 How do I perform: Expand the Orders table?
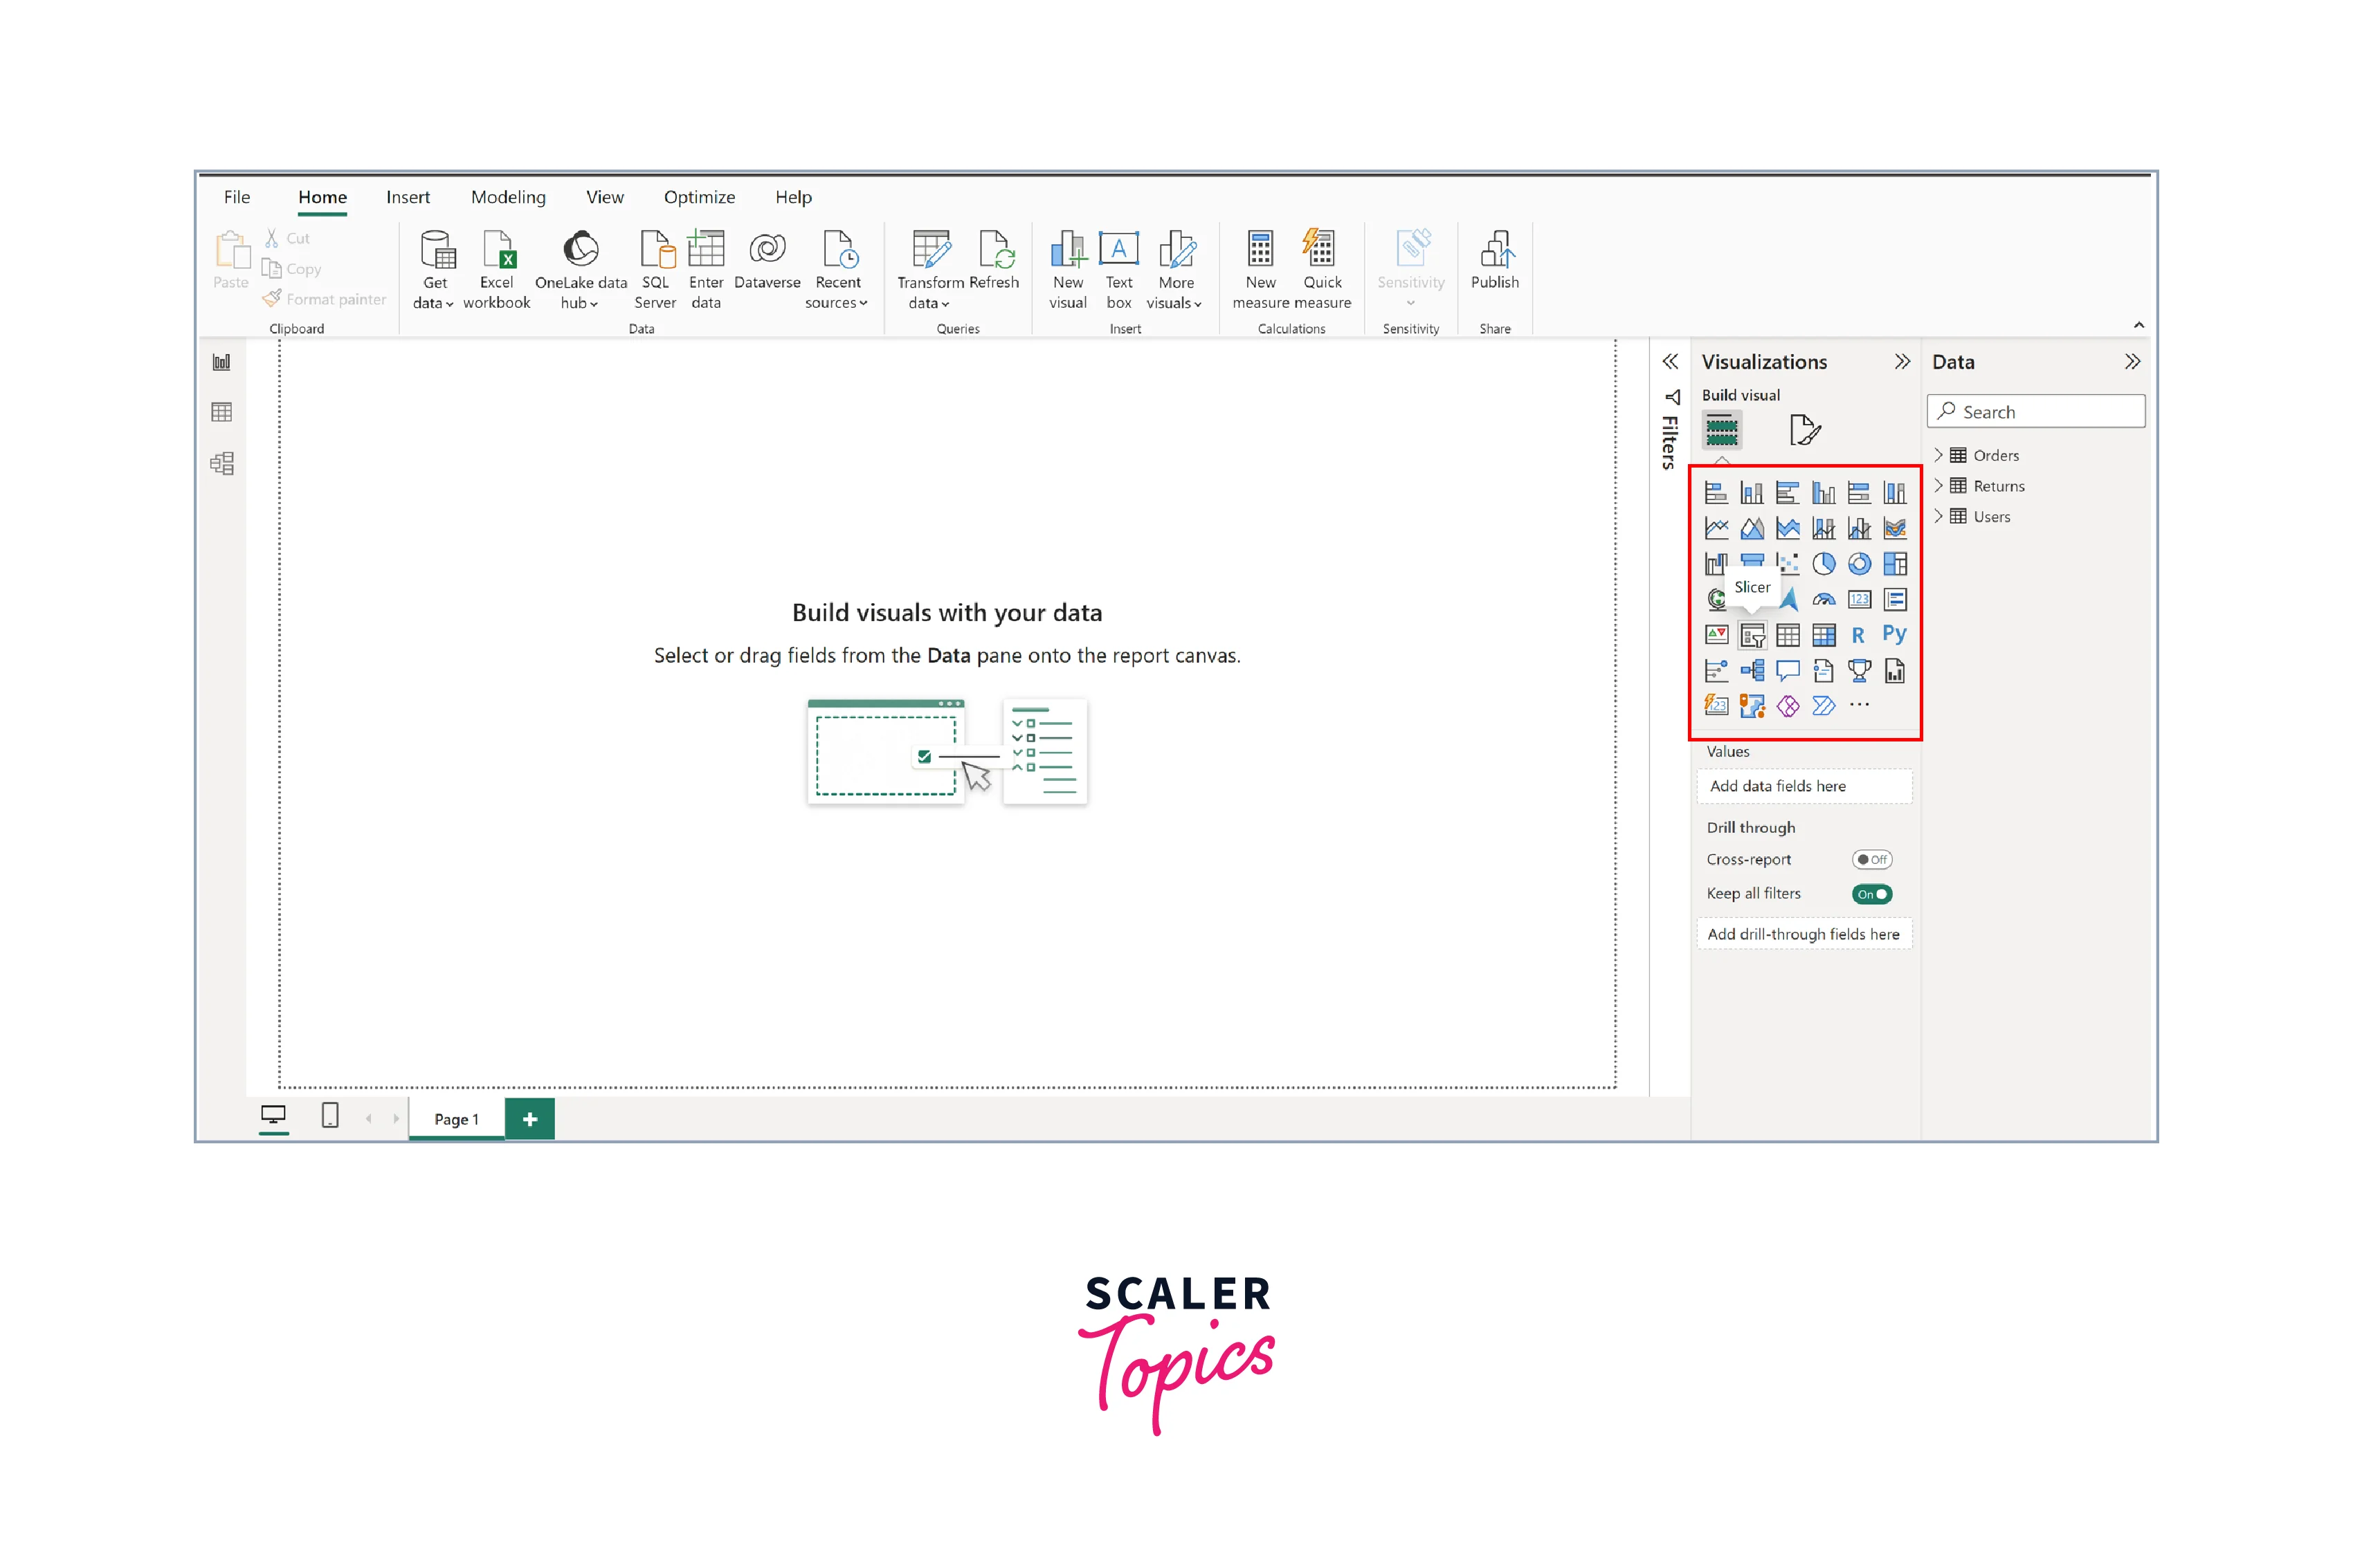coord(1938,455)
